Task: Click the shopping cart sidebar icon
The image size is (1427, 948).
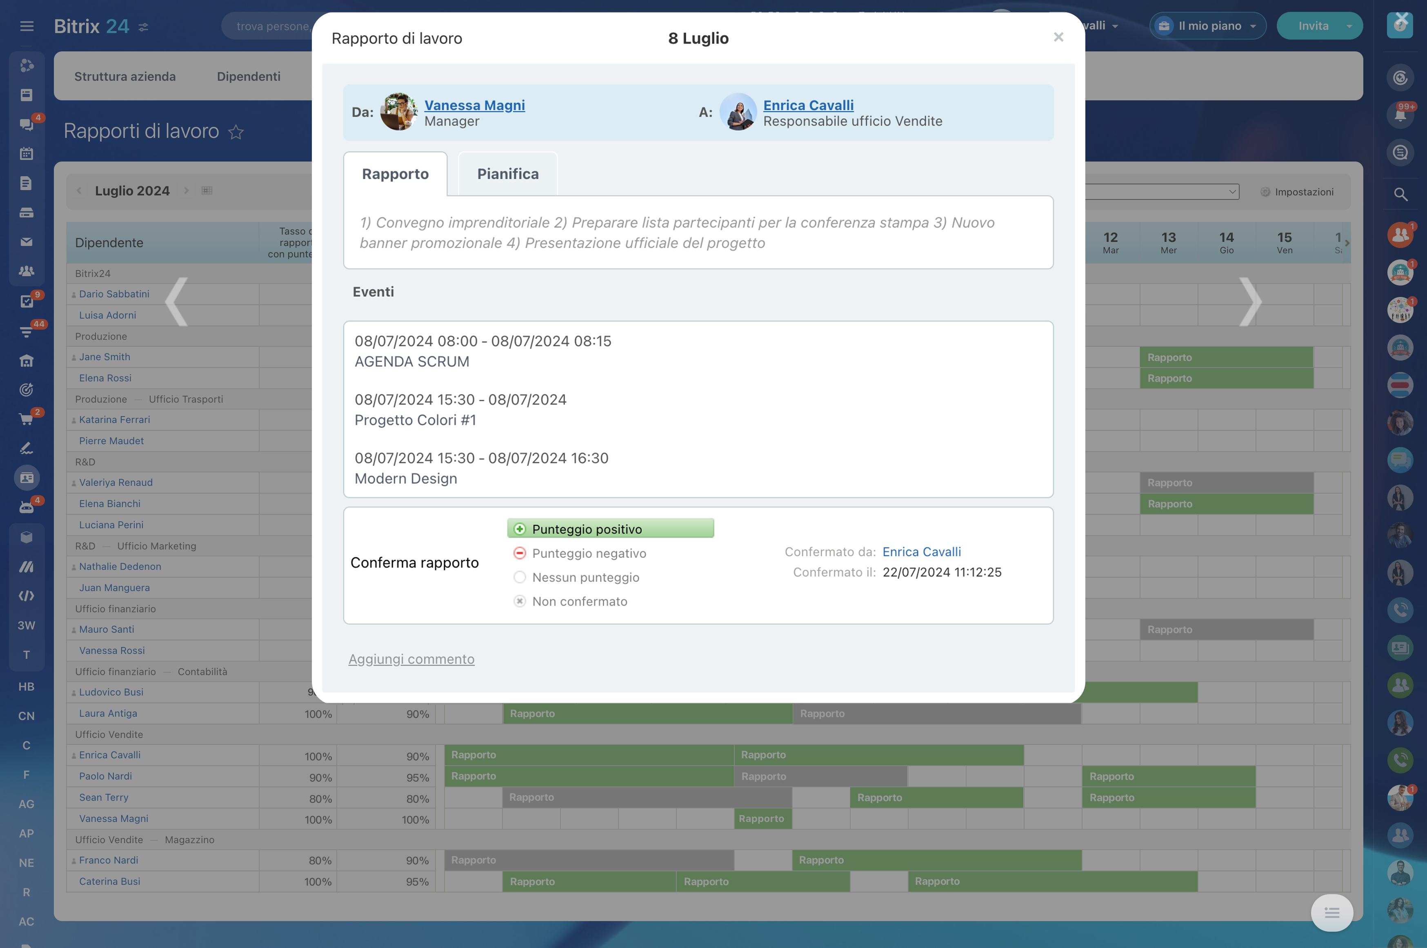Action: [x=26, y=419]
